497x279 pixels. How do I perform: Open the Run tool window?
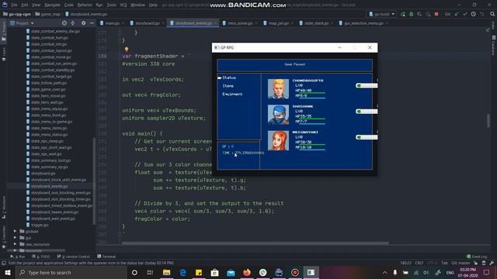click(18, 257)
